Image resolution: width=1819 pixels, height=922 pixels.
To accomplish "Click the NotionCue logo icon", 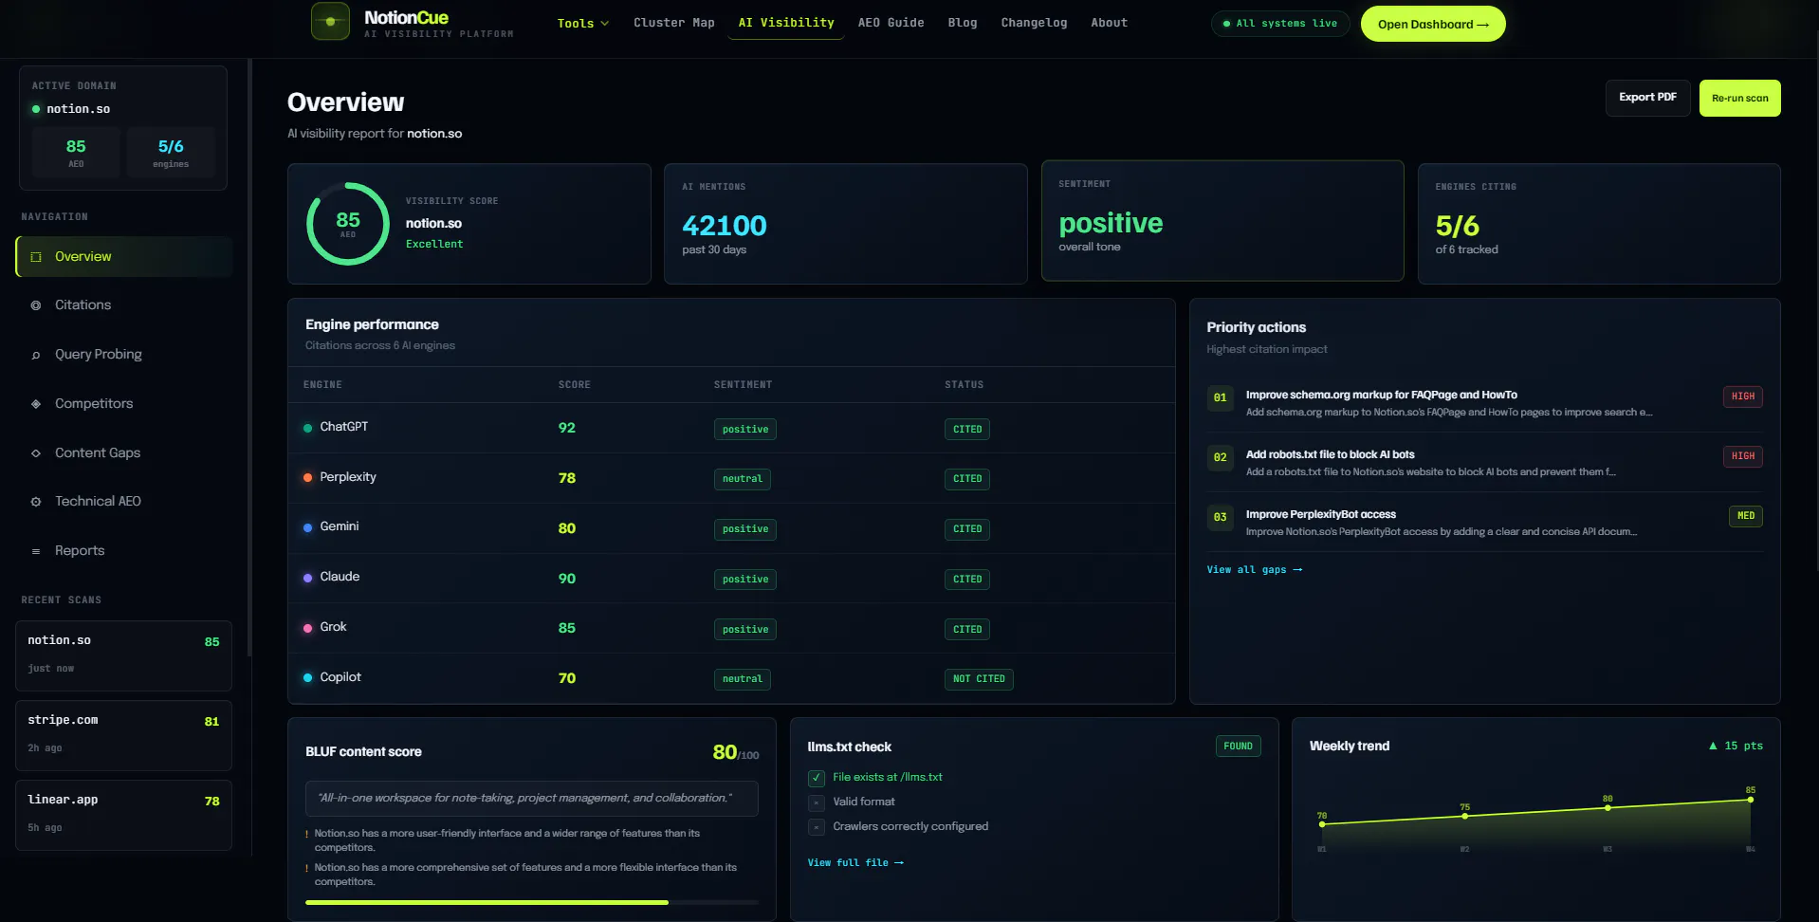I will [330, 21].
